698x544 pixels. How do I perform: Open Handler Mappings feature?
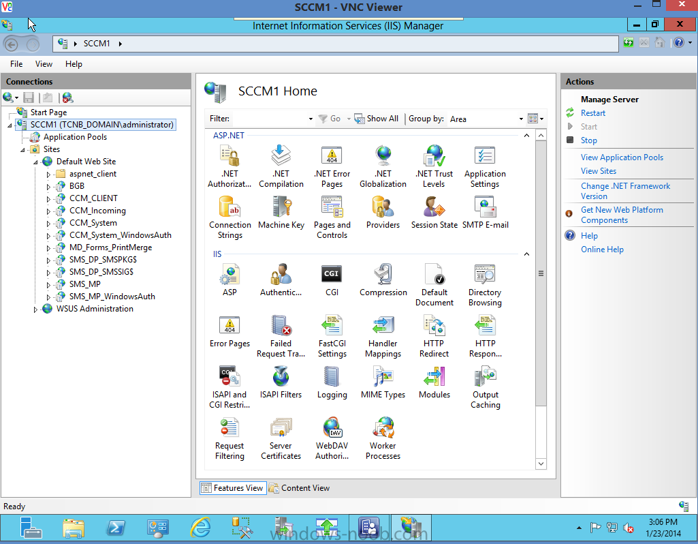pos(383,336)
